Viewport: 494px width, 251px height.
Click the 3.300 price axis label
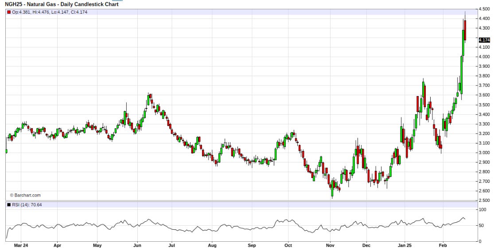point(484,124)
